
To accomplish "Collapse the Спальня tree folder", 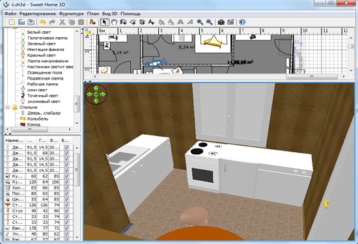I will click(x=8, y=107).
